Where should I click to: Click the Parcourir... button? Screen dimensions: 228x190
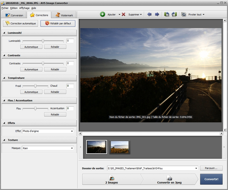[211, 168]
